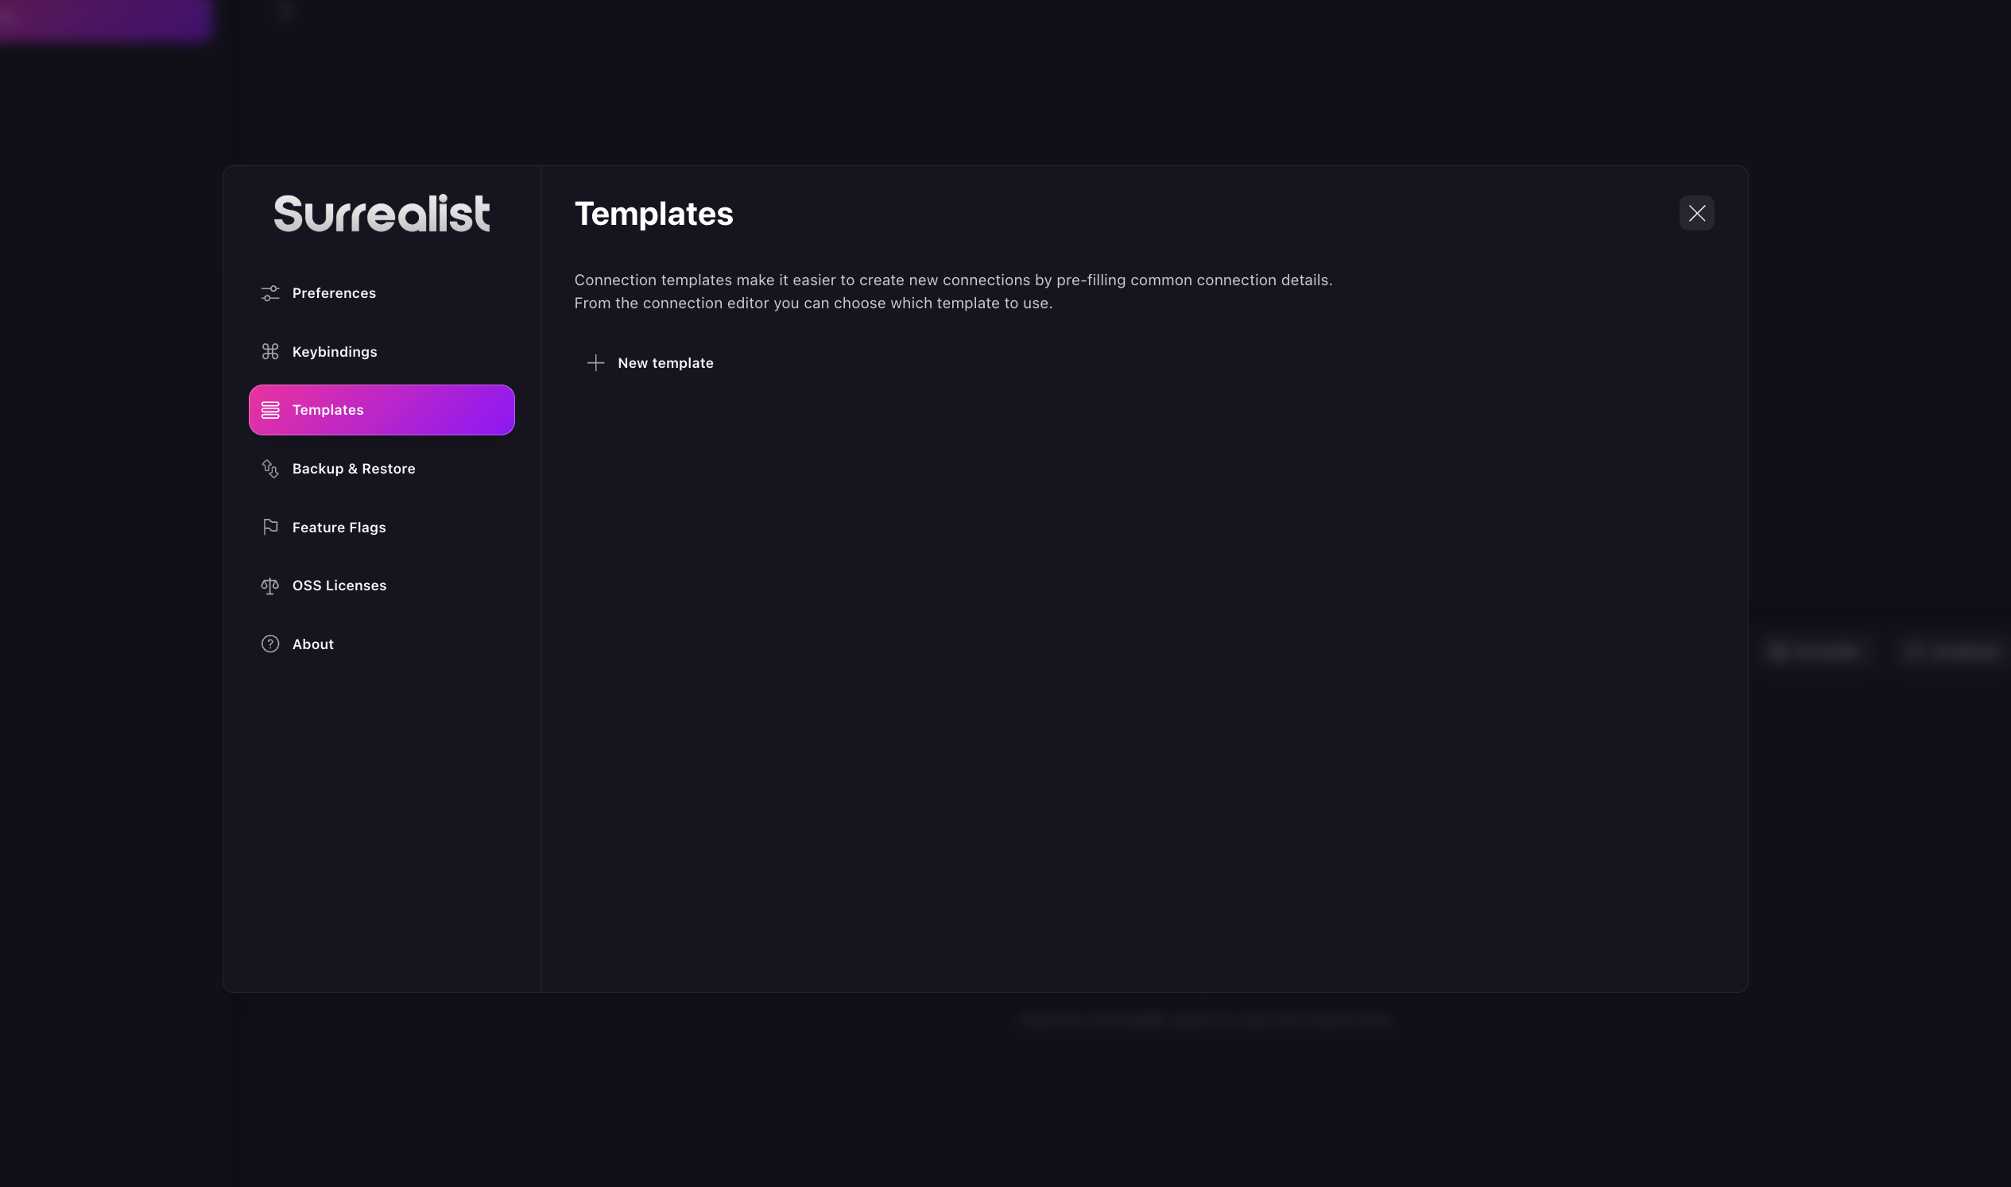Click the gradient banner in the top-left corner
Screen dimensions: 2011x1187
click(x=104, y=20)
